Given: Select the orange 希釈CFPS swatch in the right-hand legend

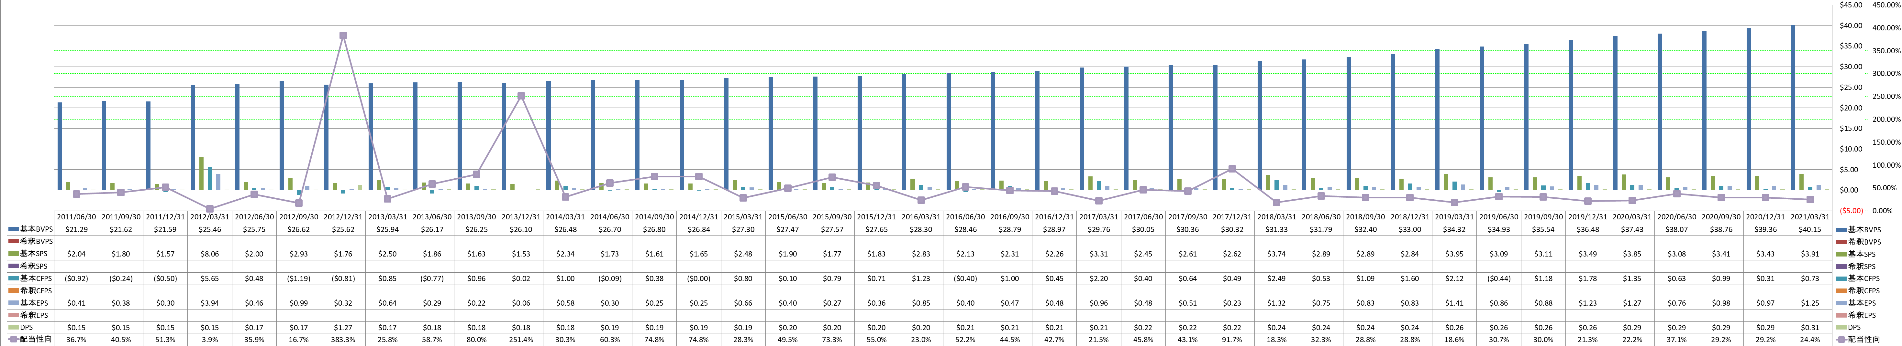Looking at the screenshot, I should point(1842,291).
